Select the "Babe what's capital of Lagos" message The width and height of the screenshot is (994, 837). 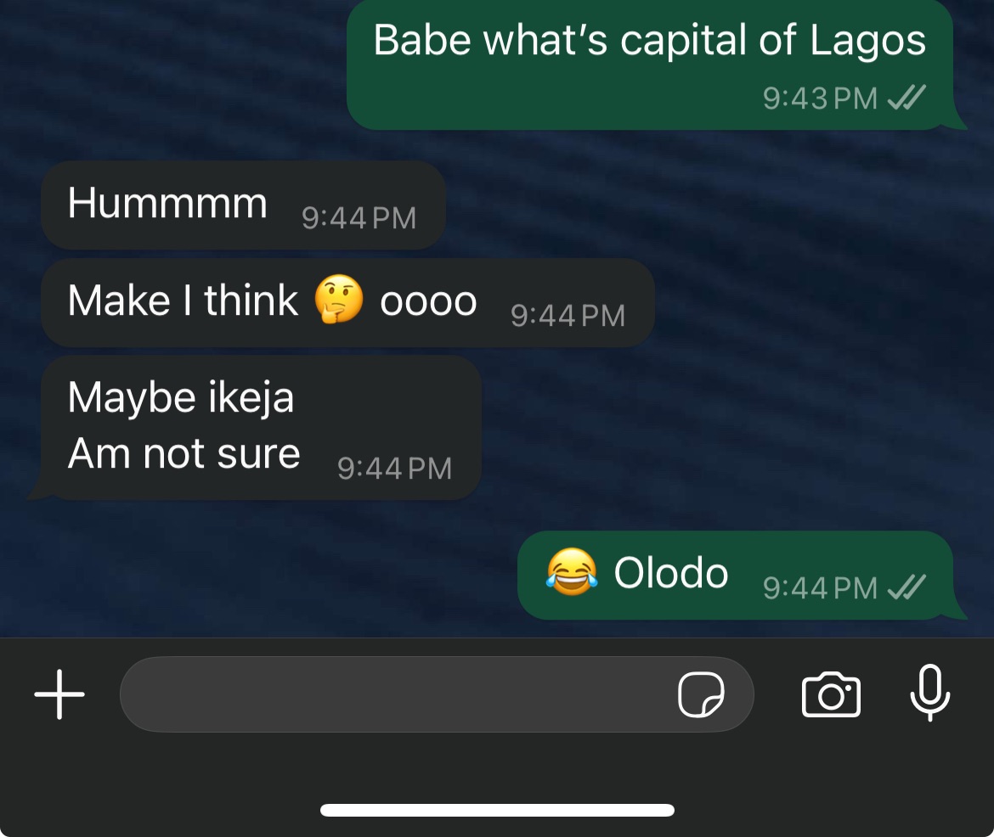[x=649, y=41]
